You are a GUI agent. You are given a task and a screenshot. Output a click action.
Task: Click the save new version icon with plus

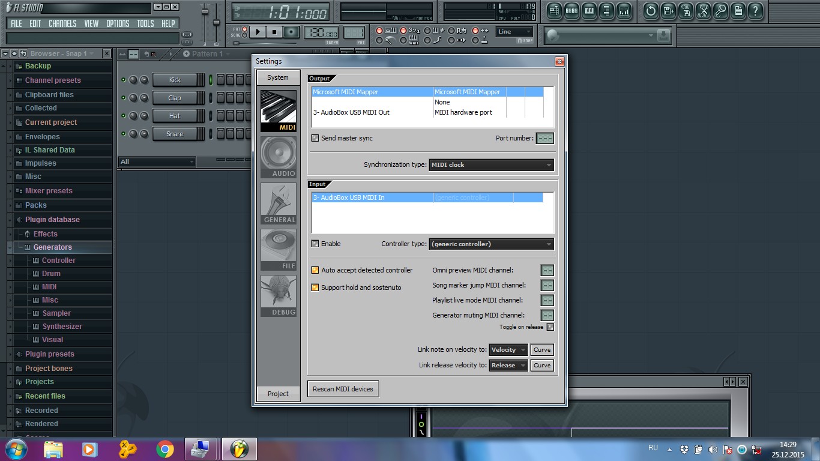pos(668,10)
